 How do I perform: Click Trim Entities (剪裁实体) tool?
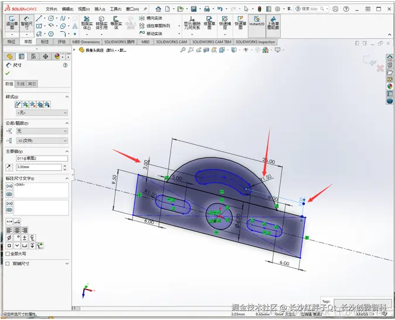pyautogui.click(x=87, y=23)
